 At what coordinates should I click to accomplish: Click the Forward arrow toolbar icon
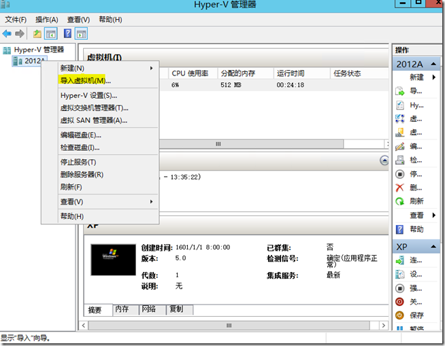pyautogui.click(x=19, y=34)
